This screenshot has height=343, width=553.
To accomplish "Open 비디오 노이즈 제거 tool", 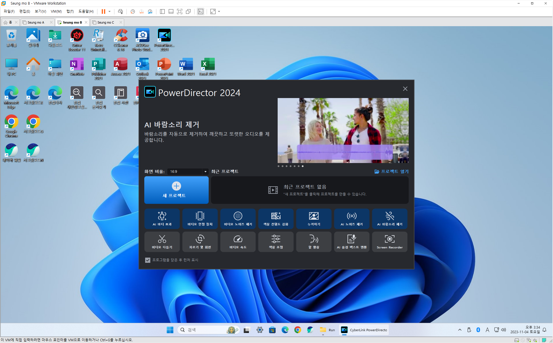I will click(x=238, y=219).
